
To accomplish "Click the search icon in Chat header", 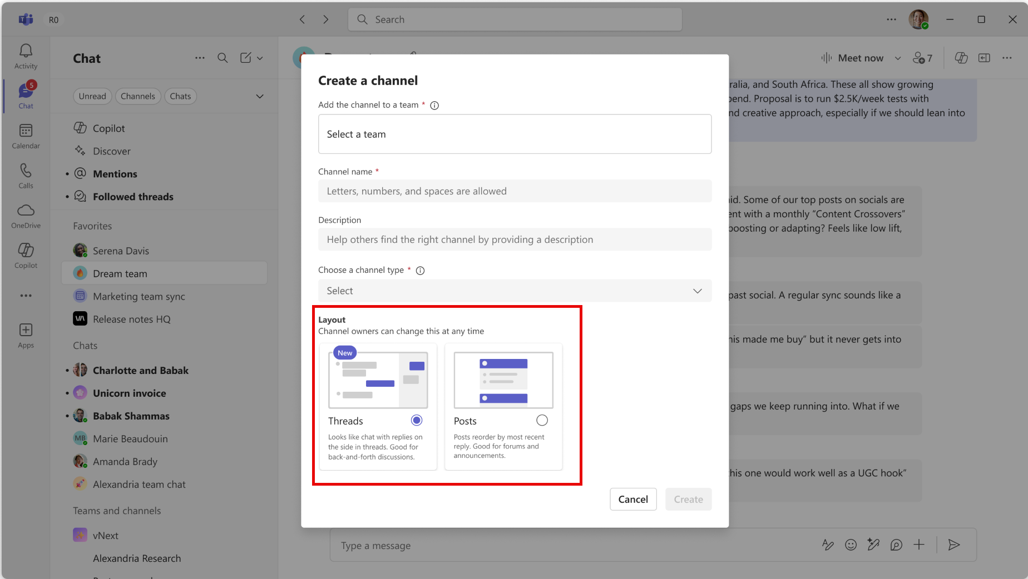I will tap(223, 58).
